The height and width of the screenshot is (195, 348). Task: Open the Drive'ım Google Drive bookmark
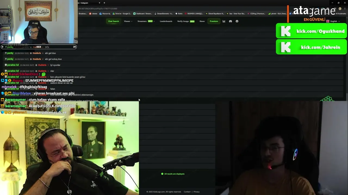pos(122,14)
